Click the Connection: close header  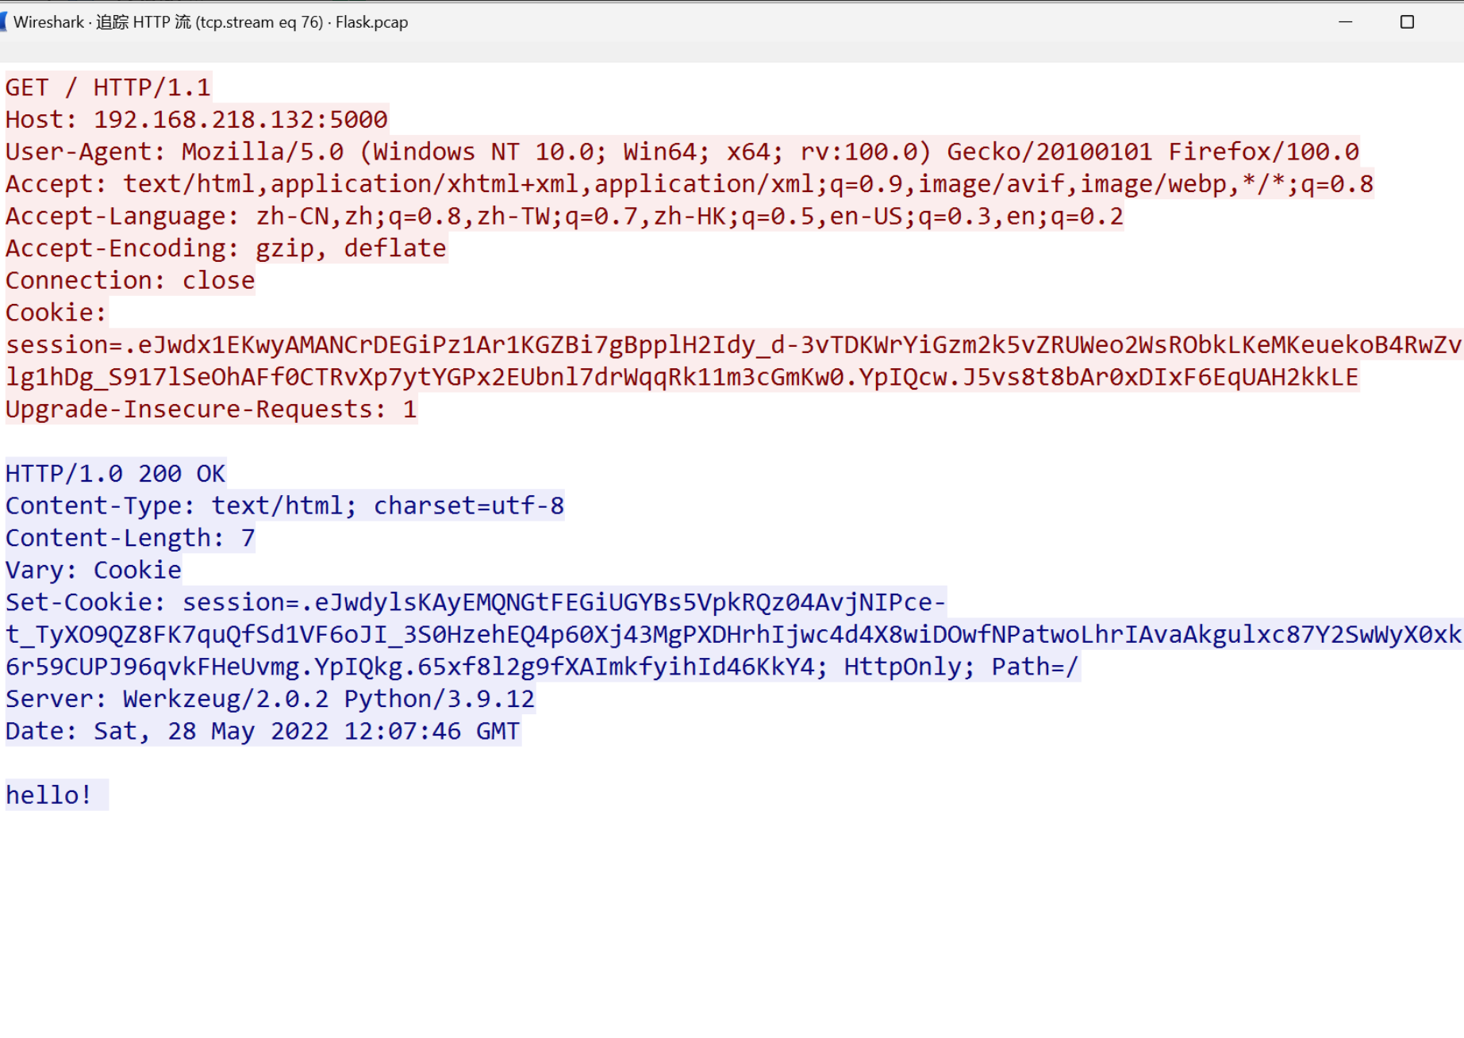(130, 281)
